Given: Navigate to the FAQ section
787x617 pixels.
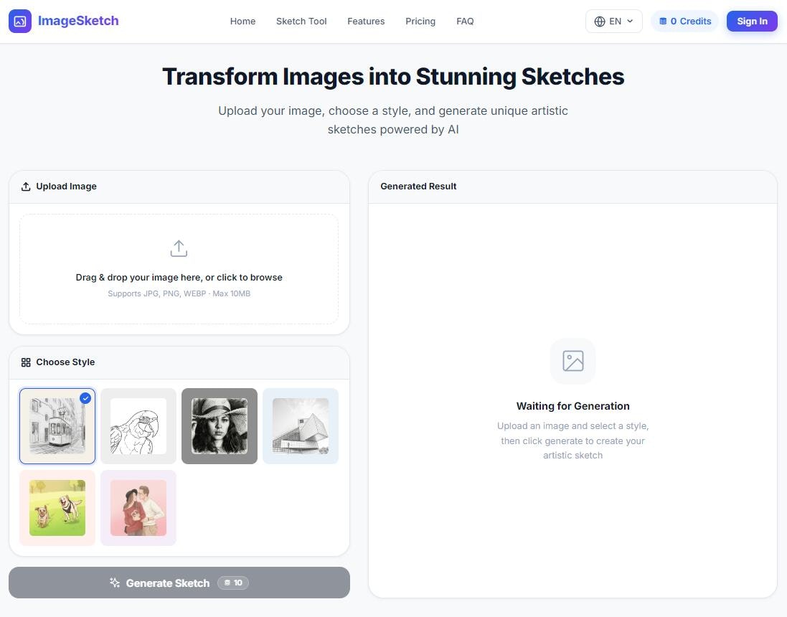Looking at the screenshot, I should coord(465,21).
